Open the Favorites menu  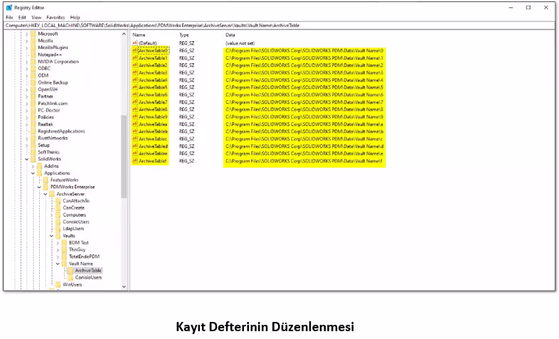click(x=55, y=17)
